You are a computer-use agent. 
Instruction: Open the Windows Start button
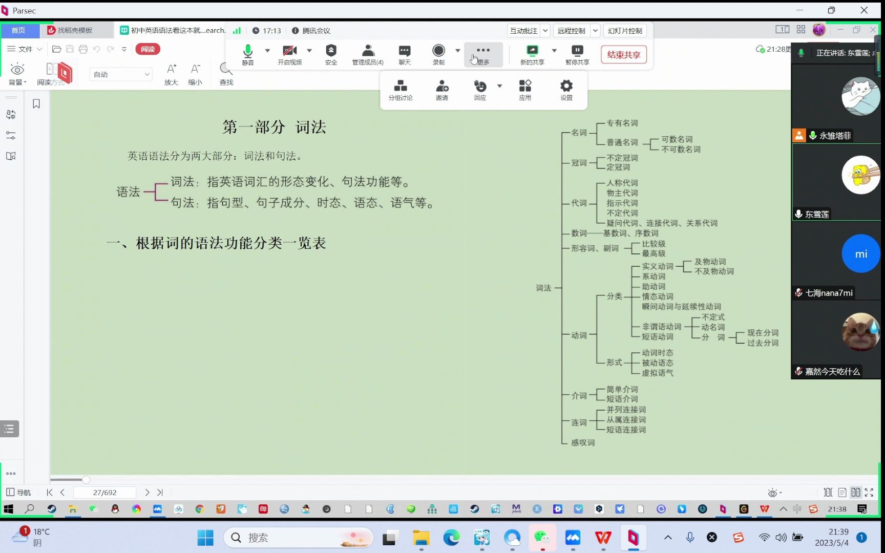coord(205,538)
